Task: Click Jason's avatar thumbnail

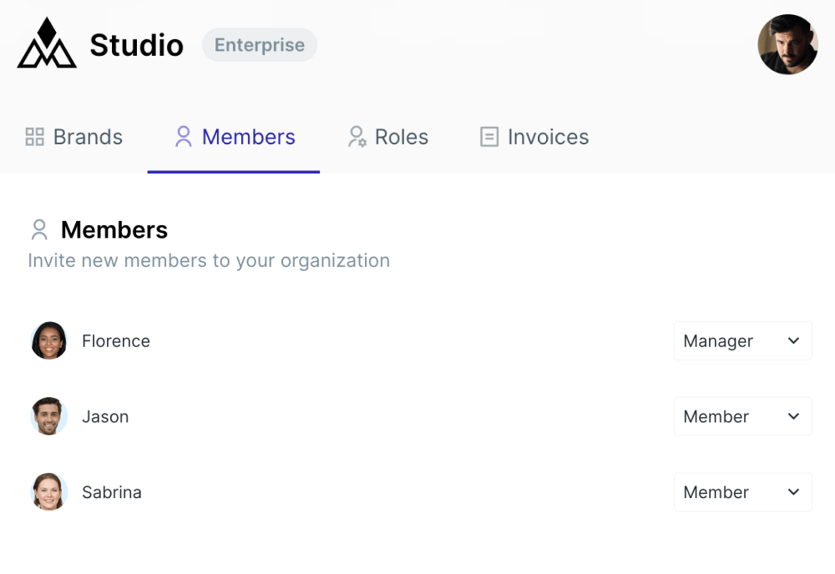Action: 48,416
